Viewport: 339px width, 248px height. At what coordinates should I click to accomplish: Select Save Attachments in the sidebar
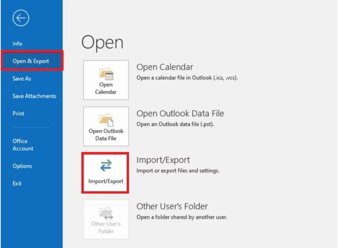(34, 96)
